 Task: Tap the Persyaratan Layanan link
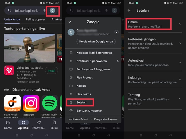click(x=106, y=119)
